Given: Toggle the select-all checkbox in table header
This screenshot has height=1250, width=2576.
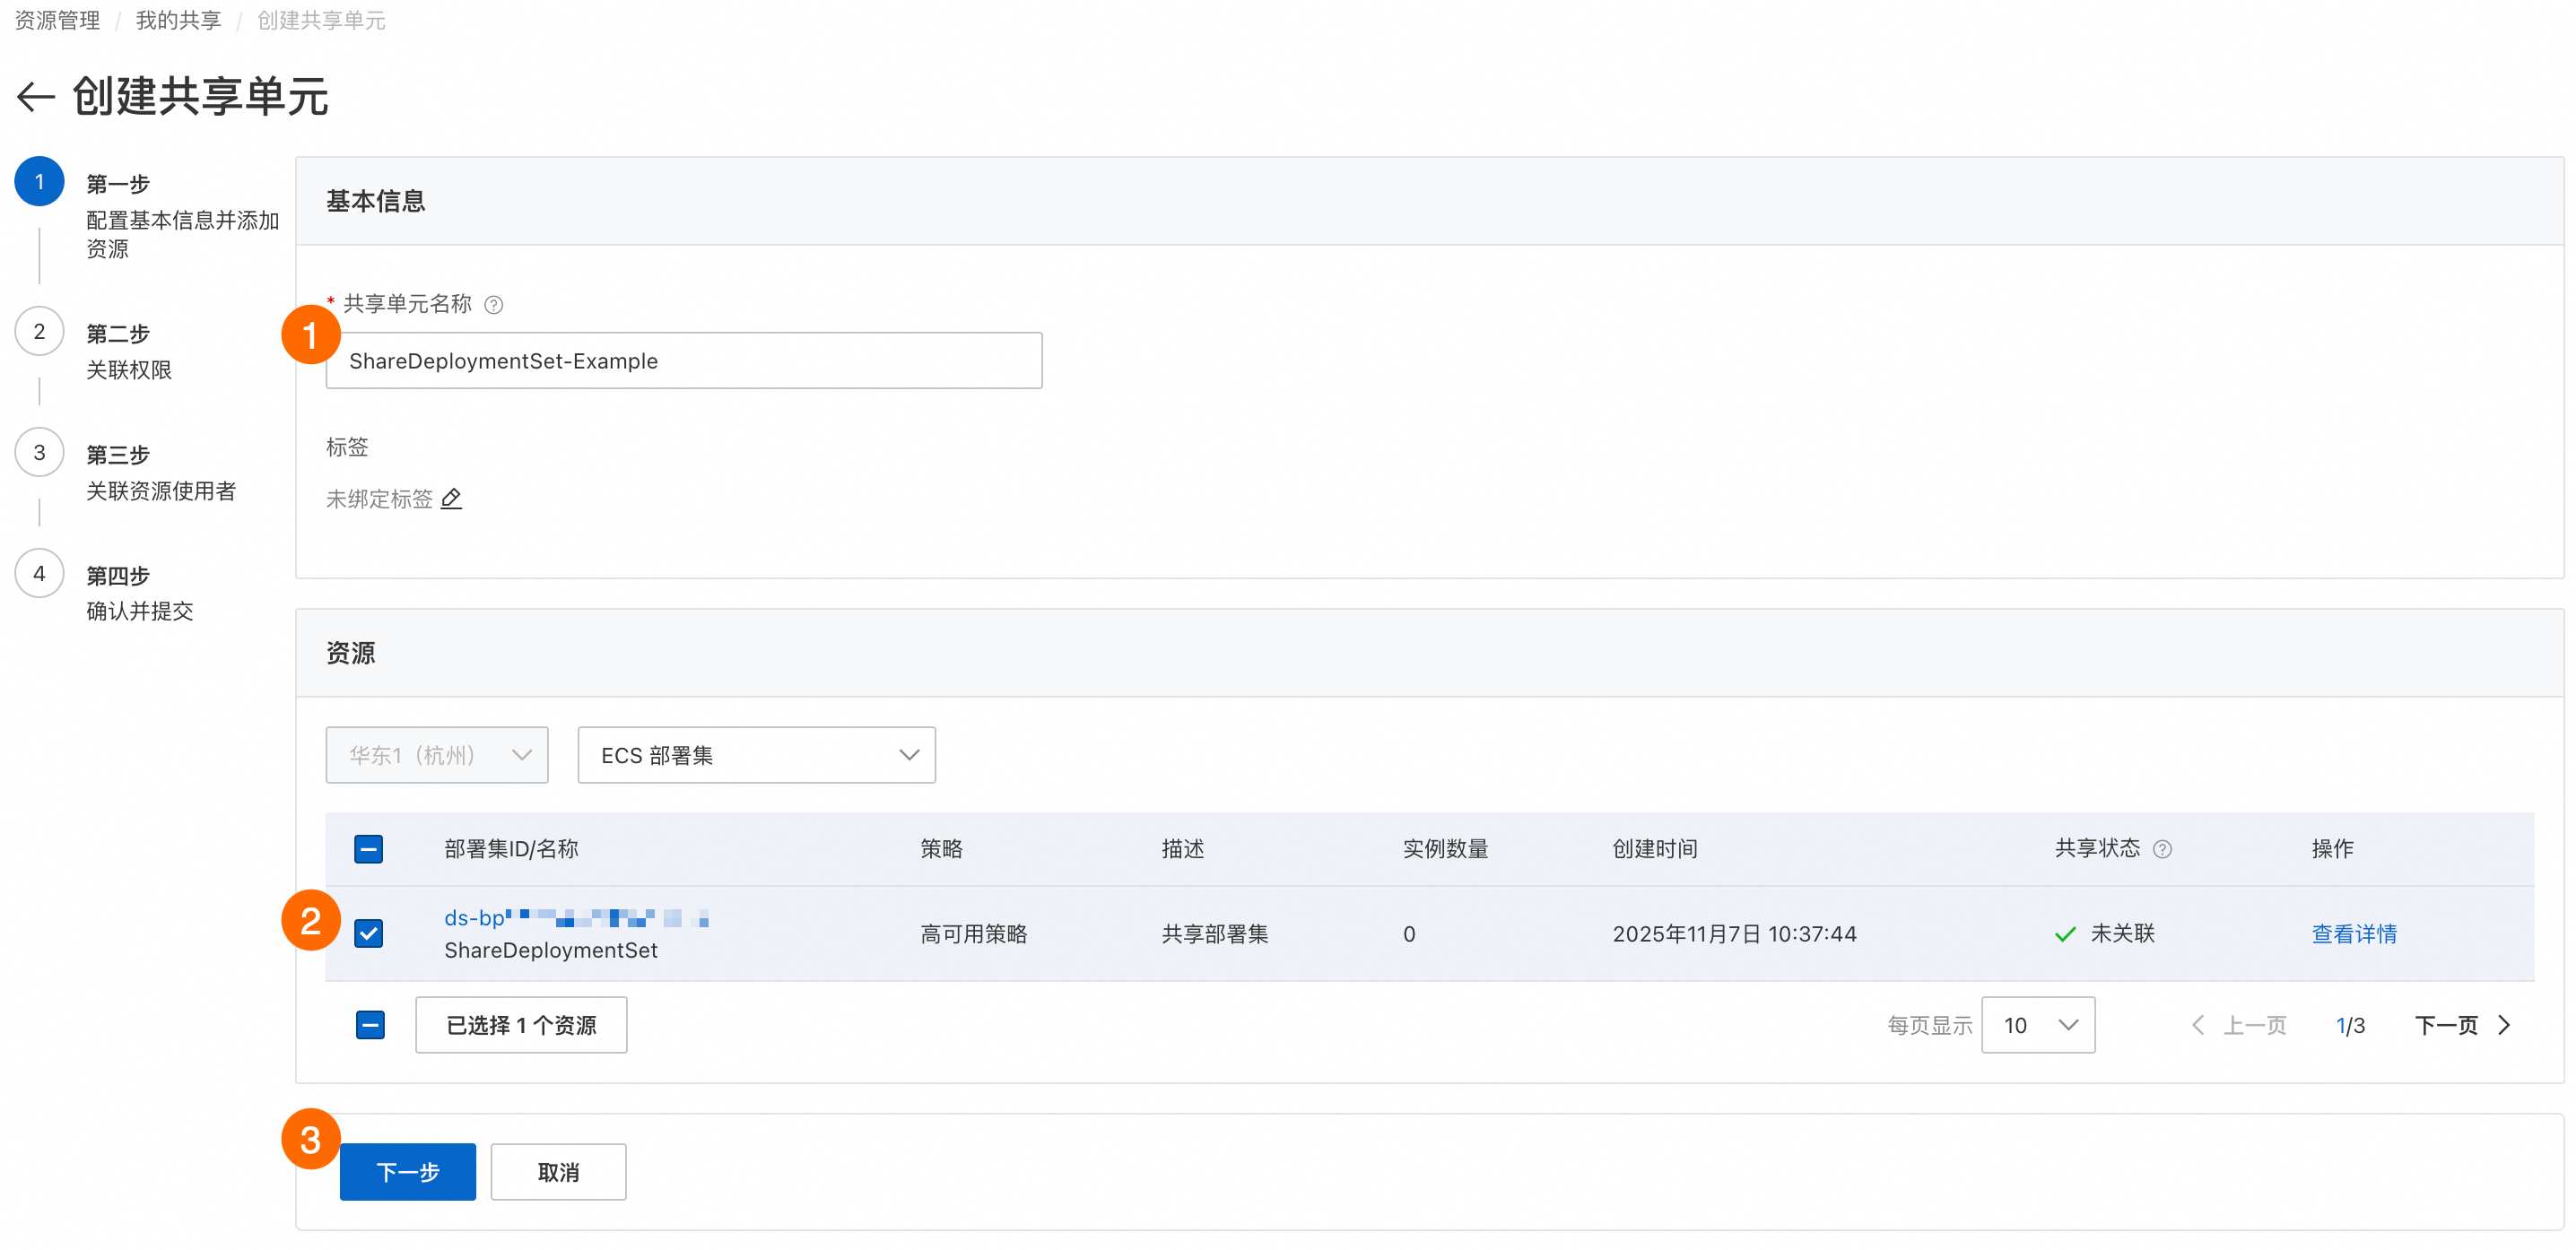Looking at the screenshot, I should click(368, 849).
